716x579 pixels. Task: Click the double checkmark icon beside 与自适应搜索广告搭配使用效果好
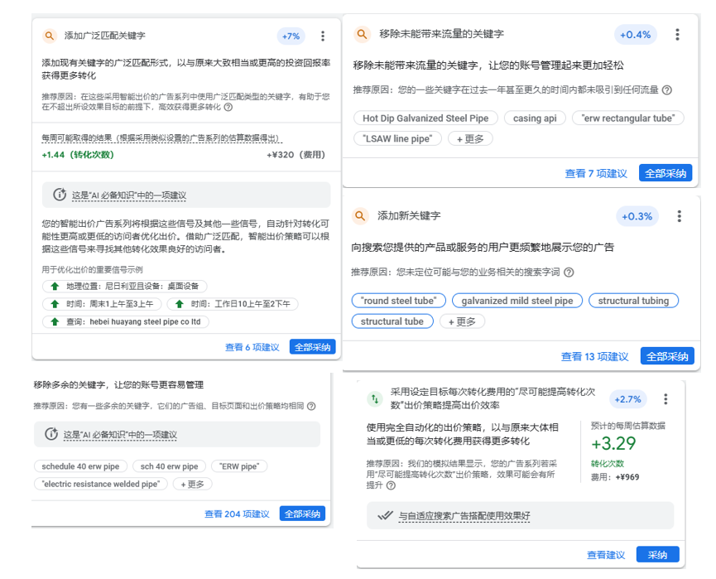386,516
